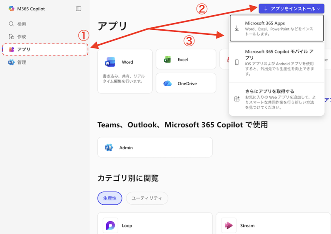Click the カテゴリ別に閲覧 heading
The height and width of the screenshot is (234, 331).
(128, 178)
